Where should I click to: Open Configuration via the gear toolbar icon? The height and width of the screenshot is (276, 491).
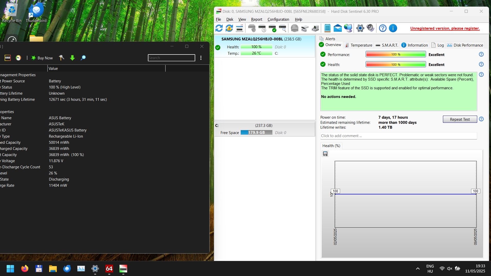360,28
